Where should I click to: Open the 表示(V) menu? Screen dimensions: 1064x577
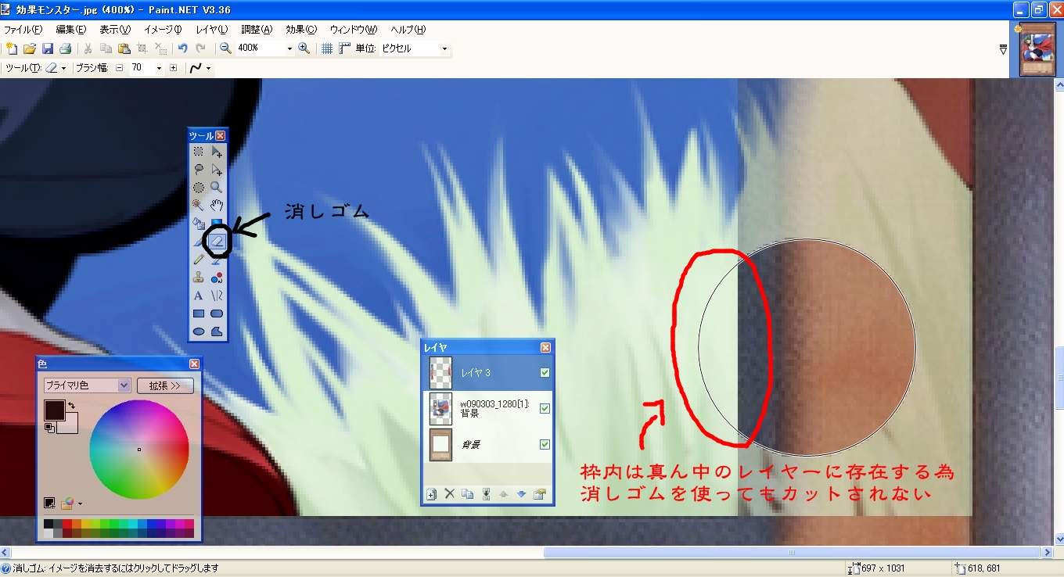pos(114,30)
